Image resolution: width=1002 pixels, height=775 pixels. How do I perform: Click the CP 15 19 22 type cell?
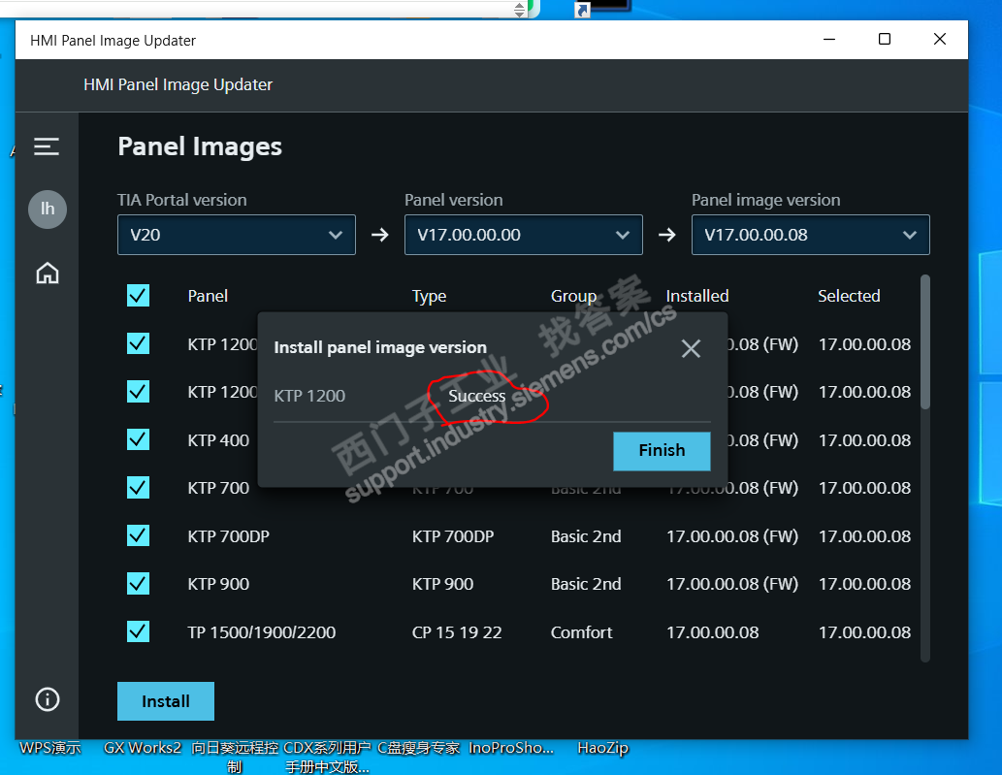(x=457, y=632)
